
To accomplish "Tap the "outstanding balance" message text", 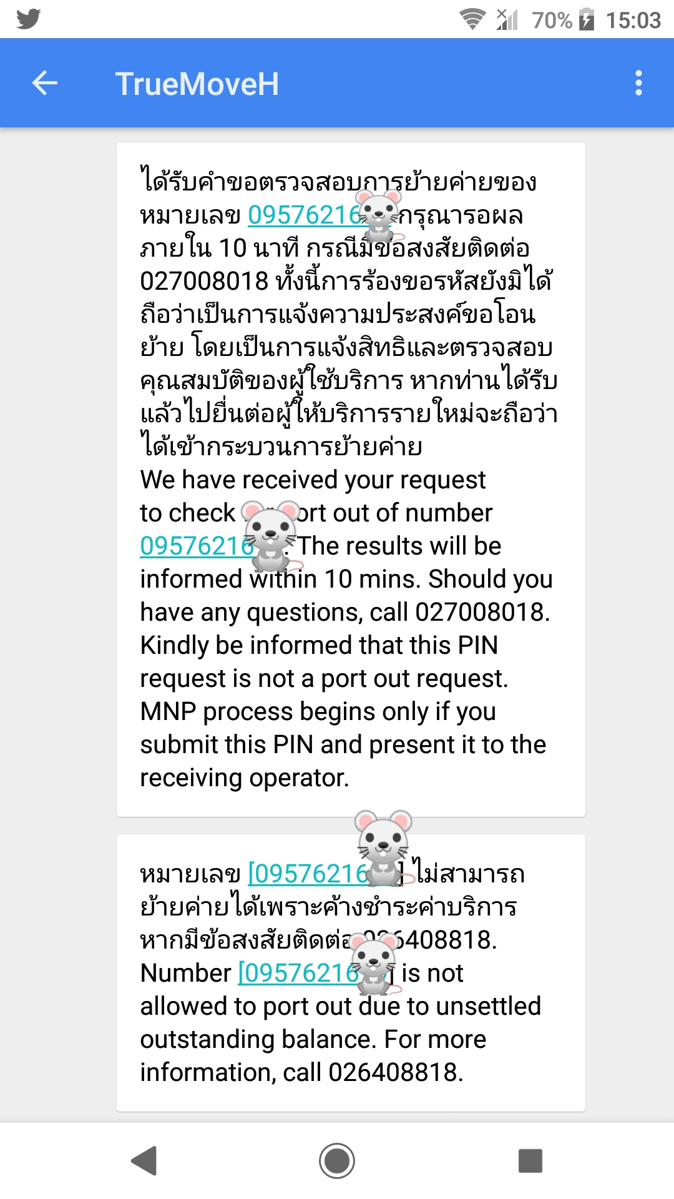I will 313,1040.
